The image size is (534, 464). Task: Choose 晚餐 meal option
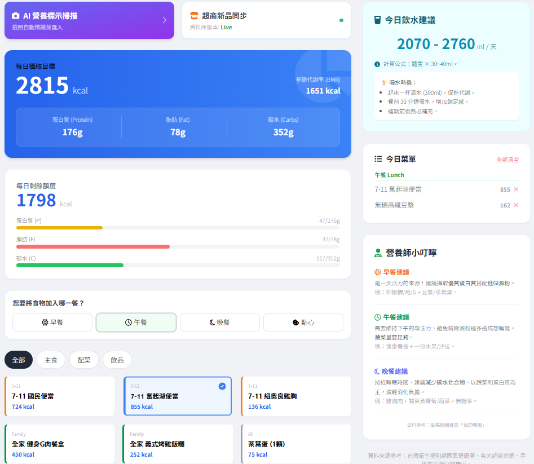(x=219, y=322)
